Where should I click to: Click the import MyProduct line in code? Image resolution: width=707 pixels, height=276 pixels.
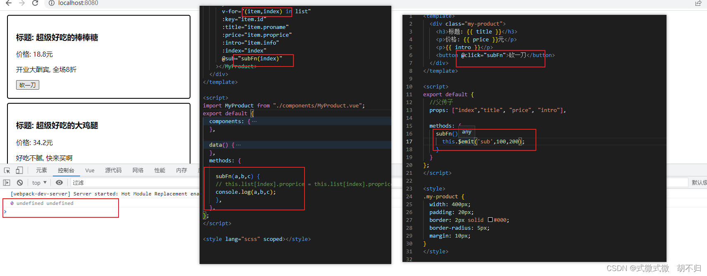pos(284,106)
